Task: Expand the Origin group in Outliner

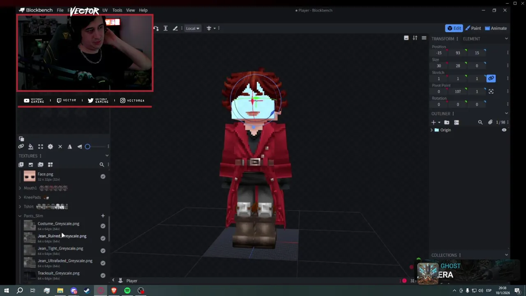Action: pos(432,130)
